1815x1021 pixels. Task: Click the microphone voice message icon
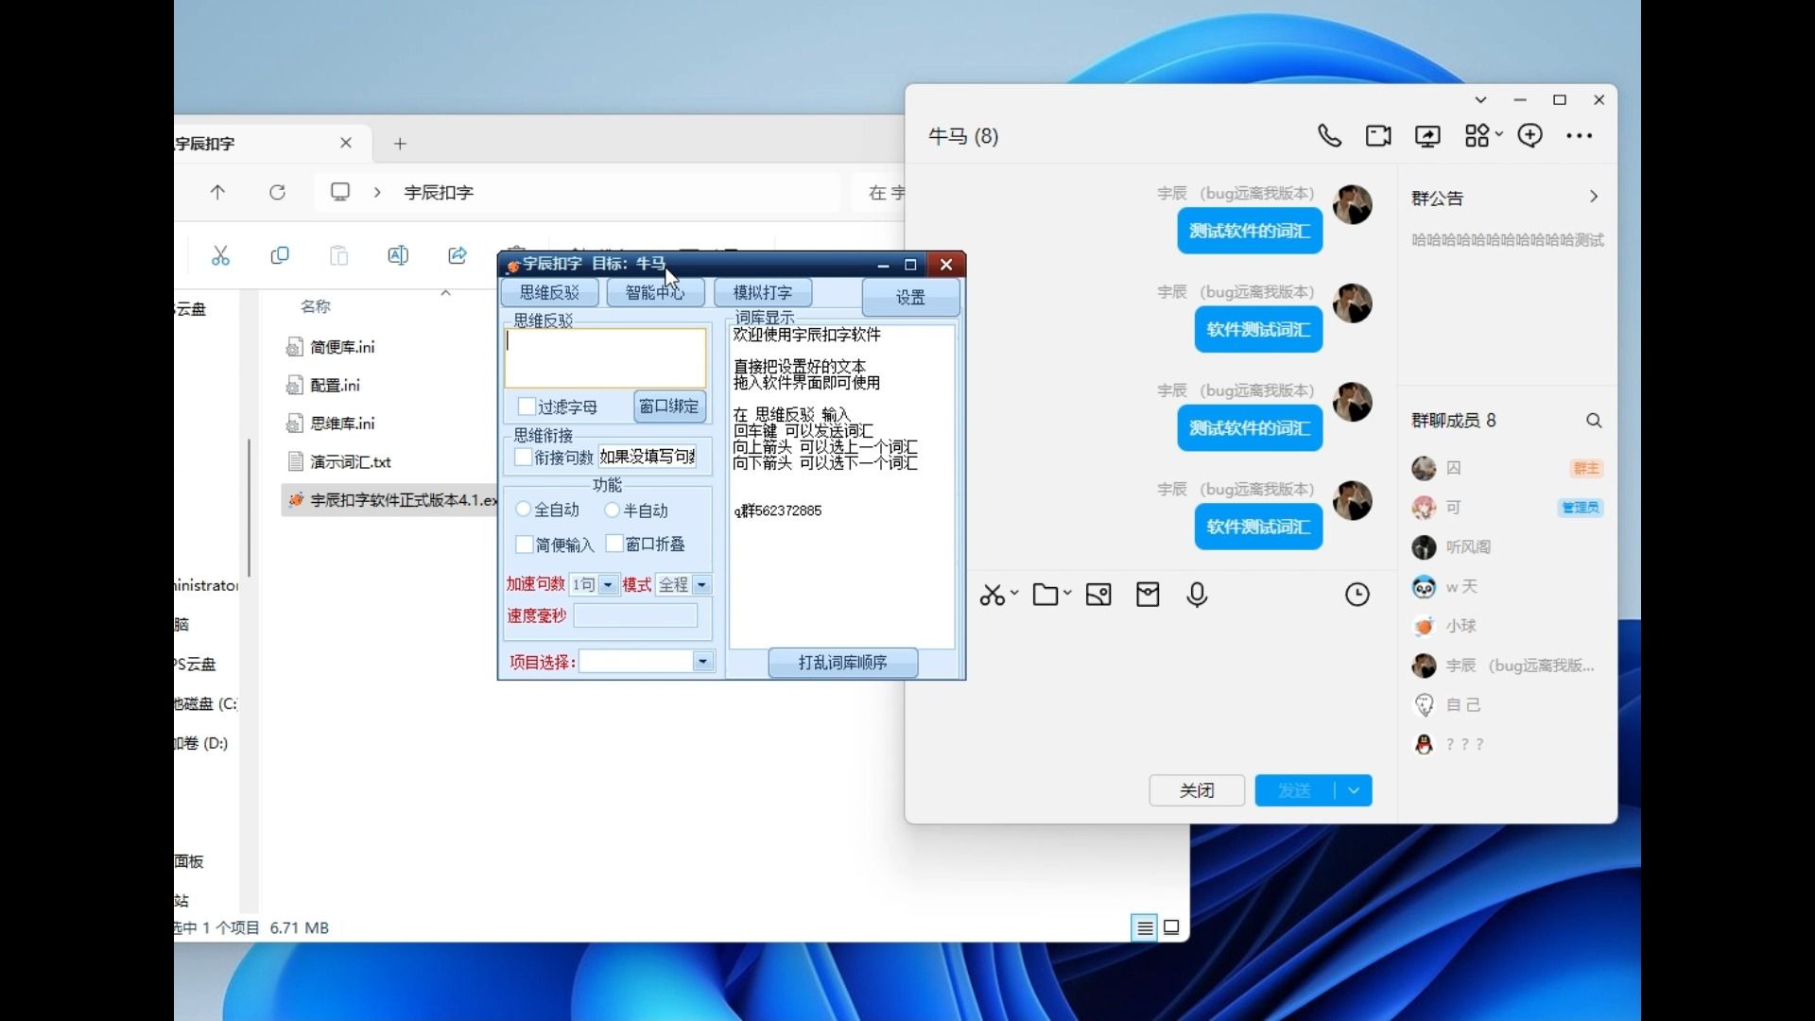(x=1197, y=595)
